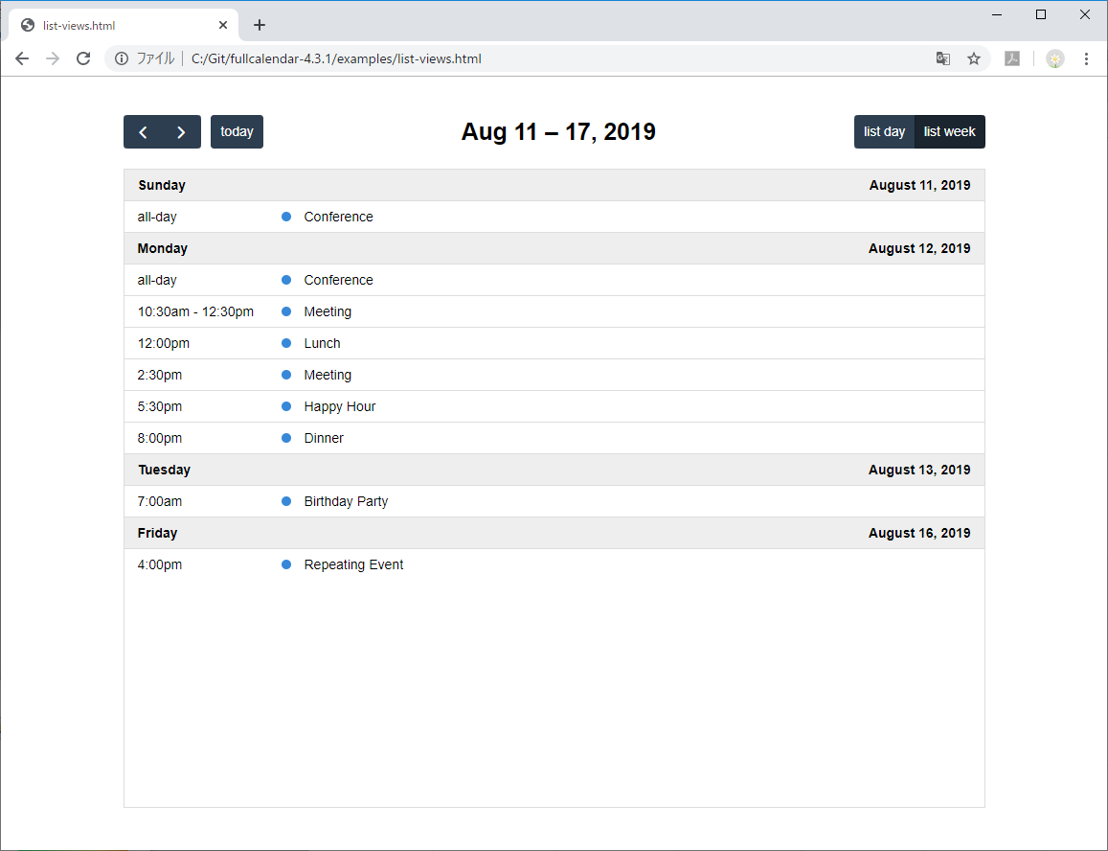Click the Google Translate icon in the address bar
The image size is (1108, 851).
click(x=943, y=58)
